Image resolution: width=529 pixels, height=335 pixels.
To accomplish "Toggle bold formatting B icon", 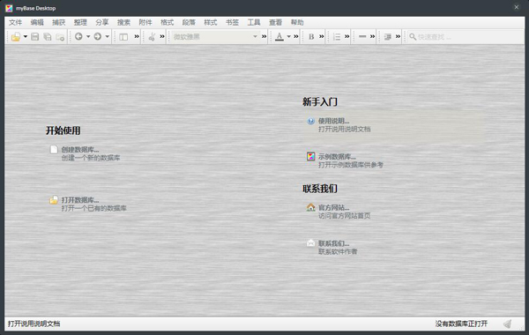I will [x=311, y=36].
